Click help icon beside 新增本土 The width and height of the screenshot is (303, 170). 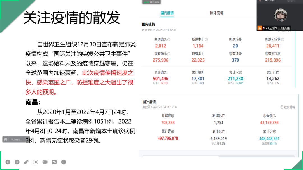pos(206,39)
